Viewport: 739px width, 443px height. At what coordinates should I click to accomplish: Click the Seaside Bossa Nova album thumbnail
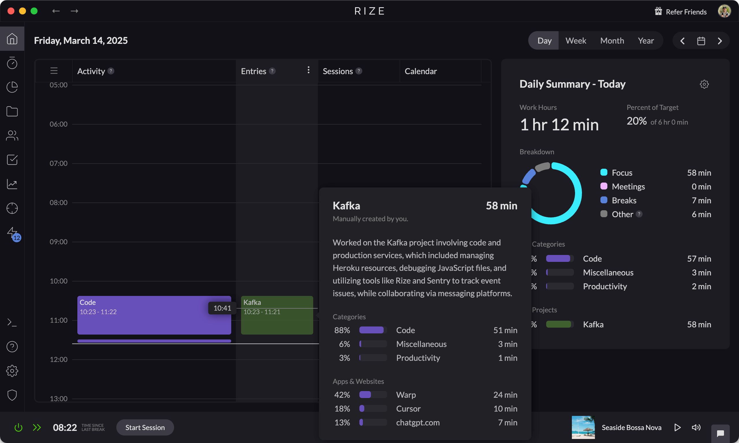coord(583,427)
